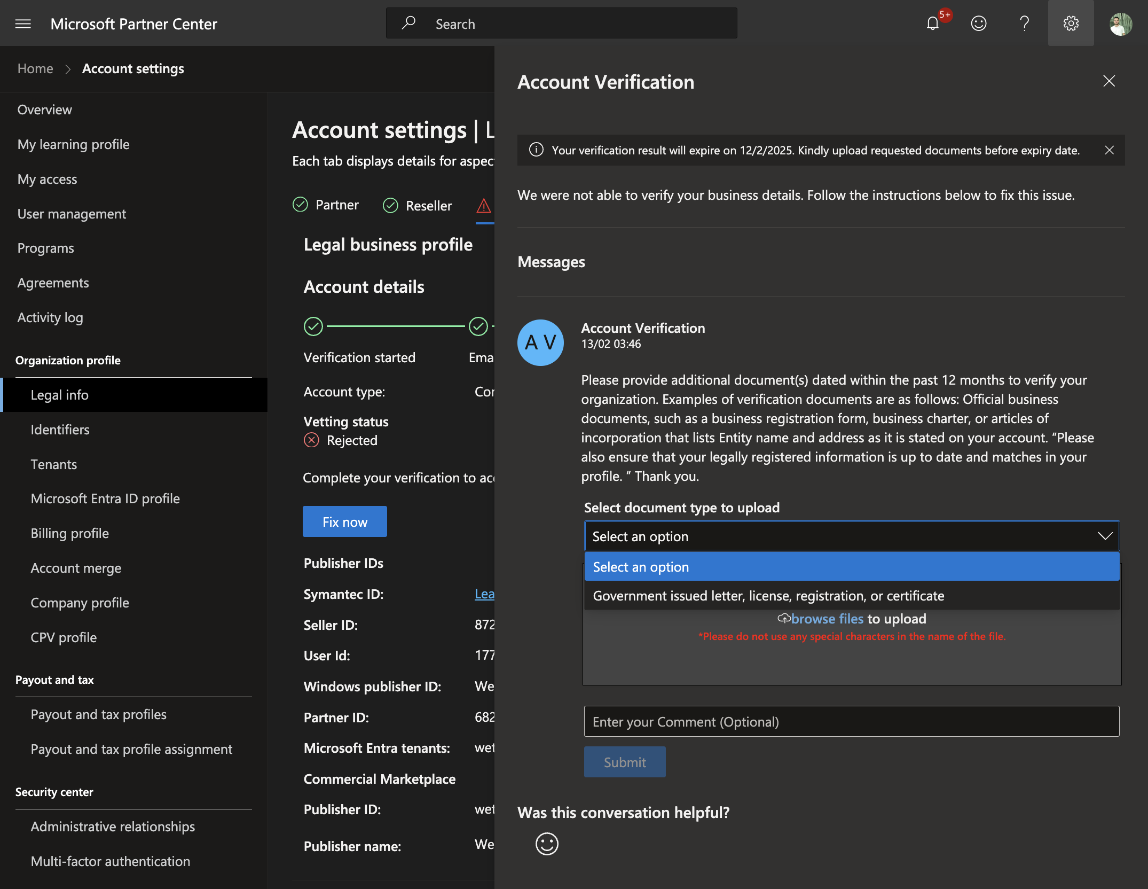The height and width of the screenshot is (889, 1148).
Task: Open the settings gear icon
Action: click(x=1071, y=23)
